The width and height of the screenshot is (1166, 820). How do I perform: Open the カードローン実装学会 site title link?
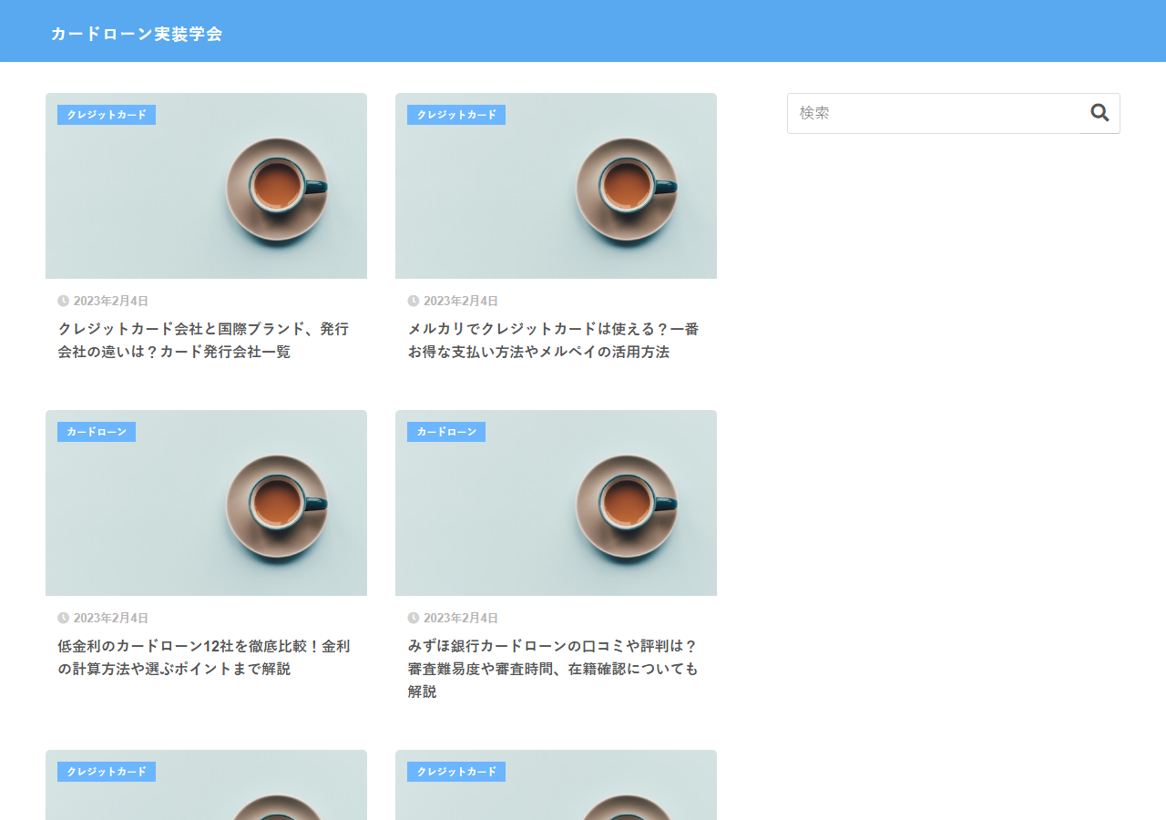tap(137, 34)
